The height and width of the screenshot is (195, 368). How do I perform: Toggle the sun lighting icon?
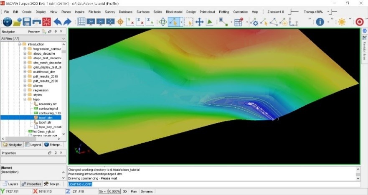coord(342,22)
